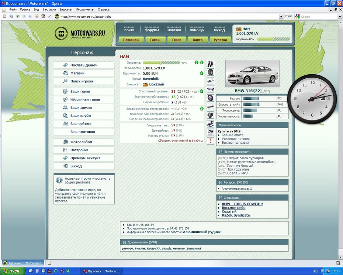Click green arrow beside Евро-юниты 5.00 EUN

(x=201, y=73)
